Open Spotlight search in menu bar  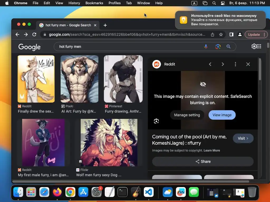[214, 3]
